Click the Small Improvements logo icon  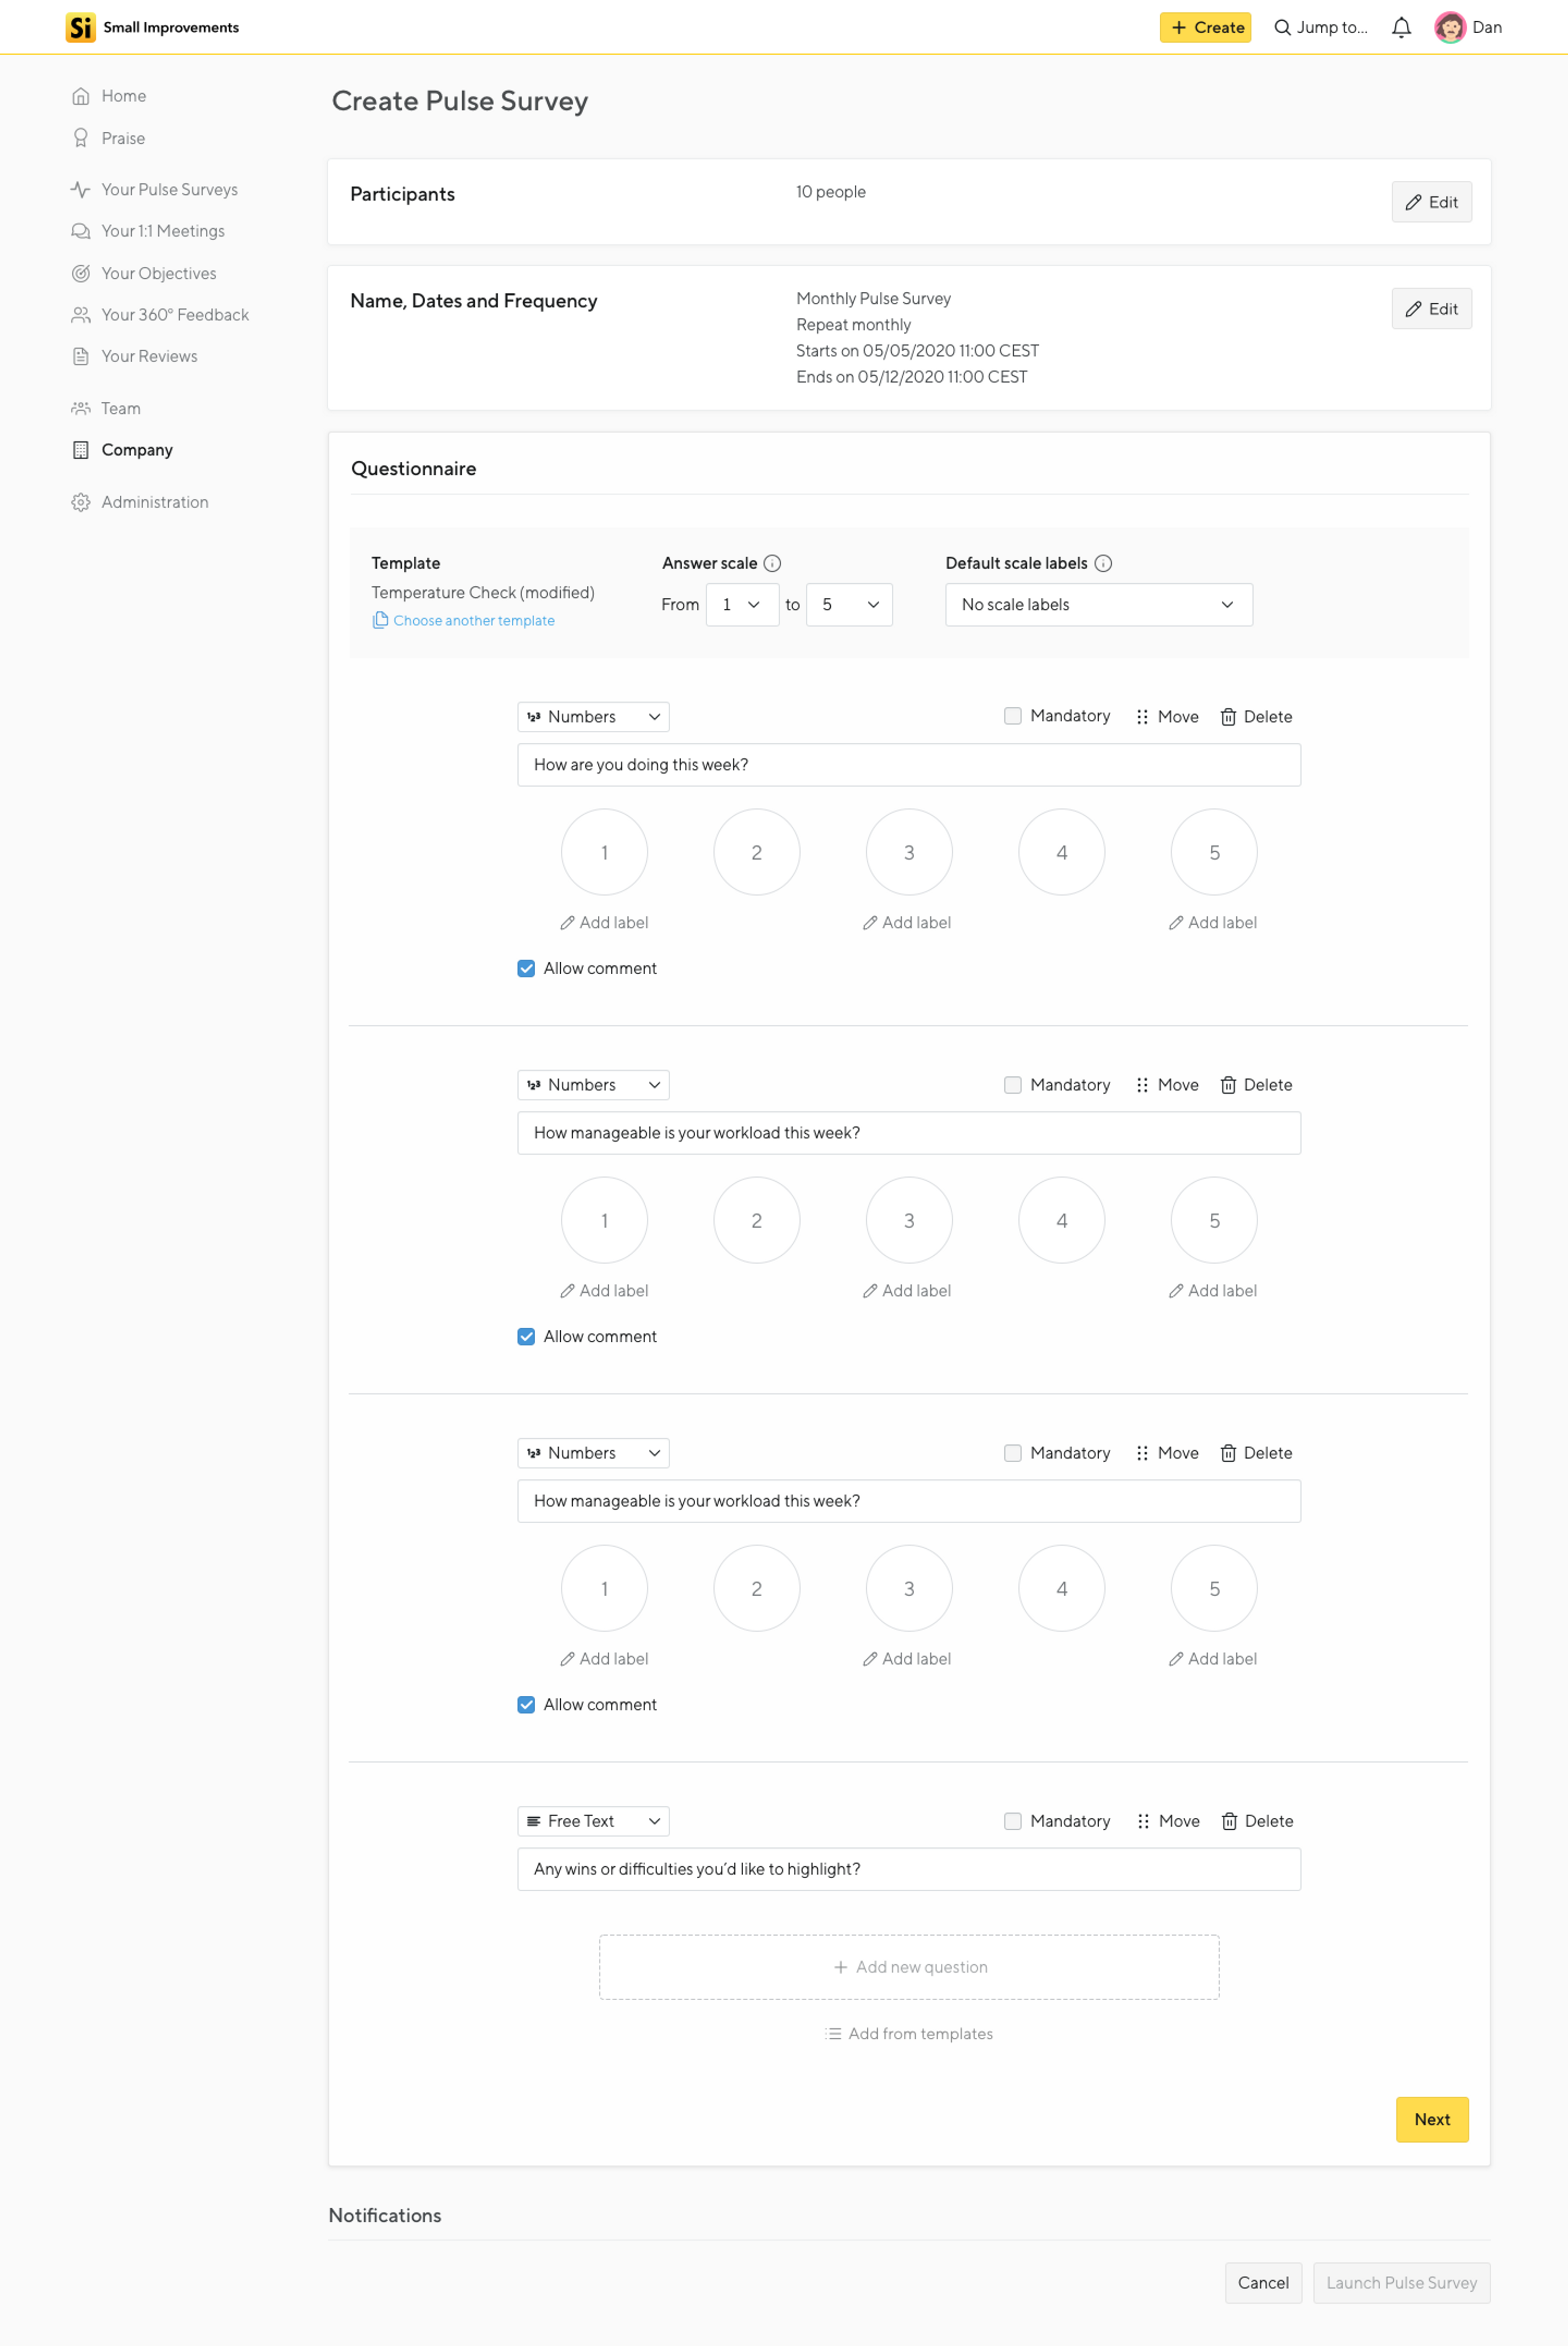tap(80, 27)
